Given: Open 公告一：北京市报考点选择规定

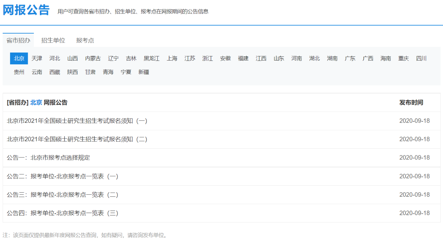Looking at the screenshot, I should [48, 158].
